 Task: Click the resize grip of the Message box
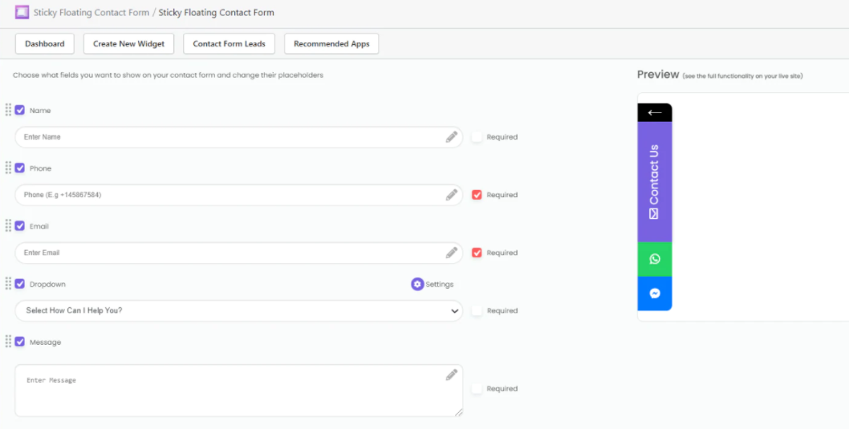[458, 411]
